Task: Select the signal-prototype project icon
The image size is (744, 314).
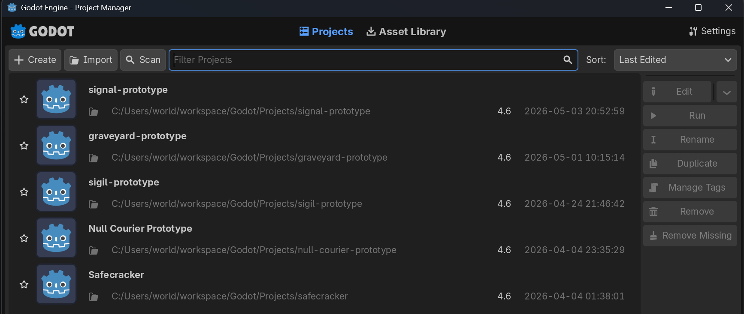Action: click(56, 99)
